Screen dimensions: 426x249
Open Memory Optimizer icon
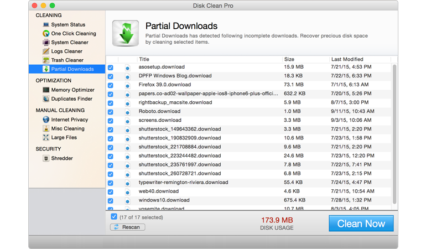[x=46, y=90]
